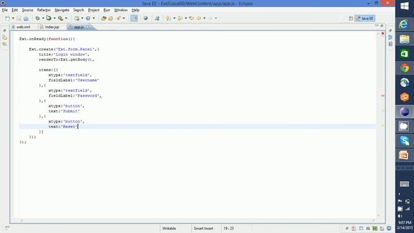Open Skype from the taskbar
Viewport: 414px width, 233px height.
coord(404,141)
